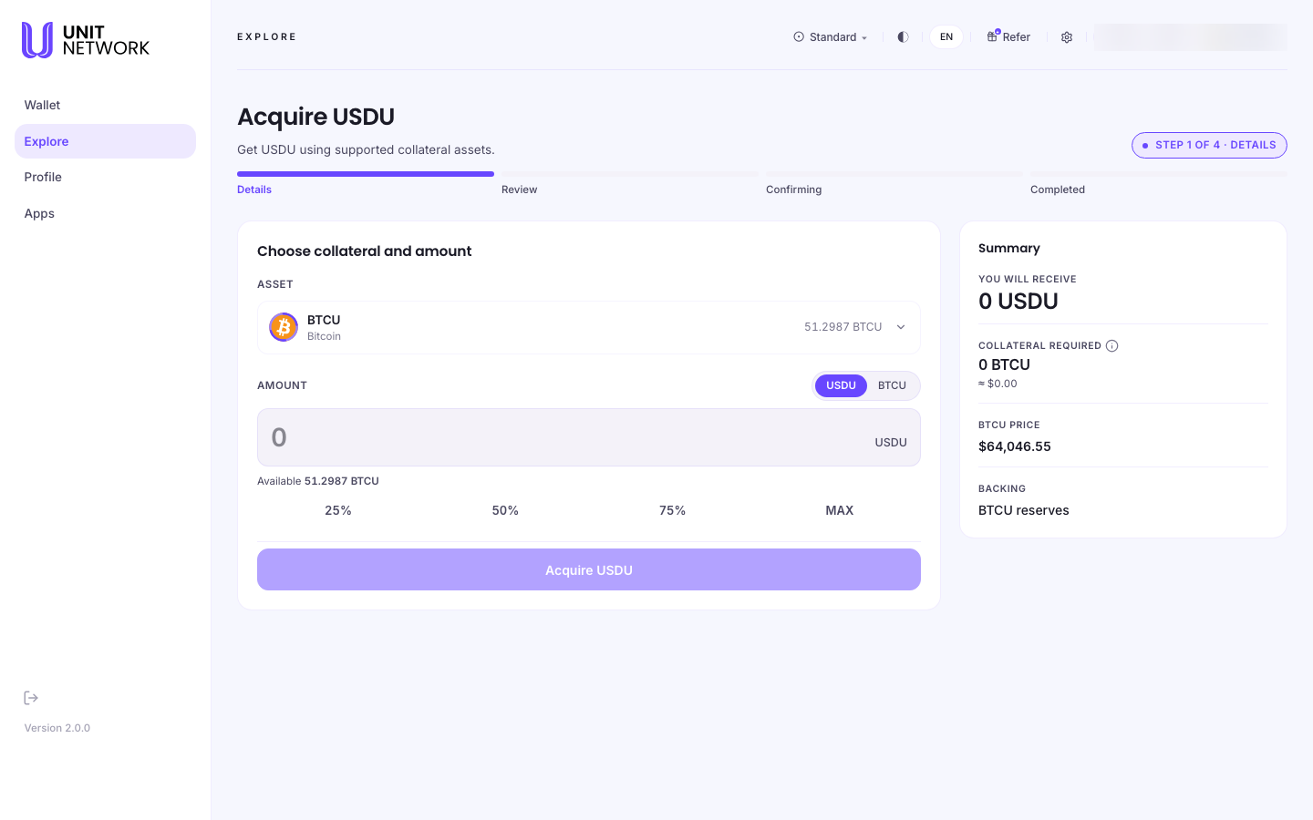Choose 25% amount preset

pyautogui.click(x=338, y=510)
